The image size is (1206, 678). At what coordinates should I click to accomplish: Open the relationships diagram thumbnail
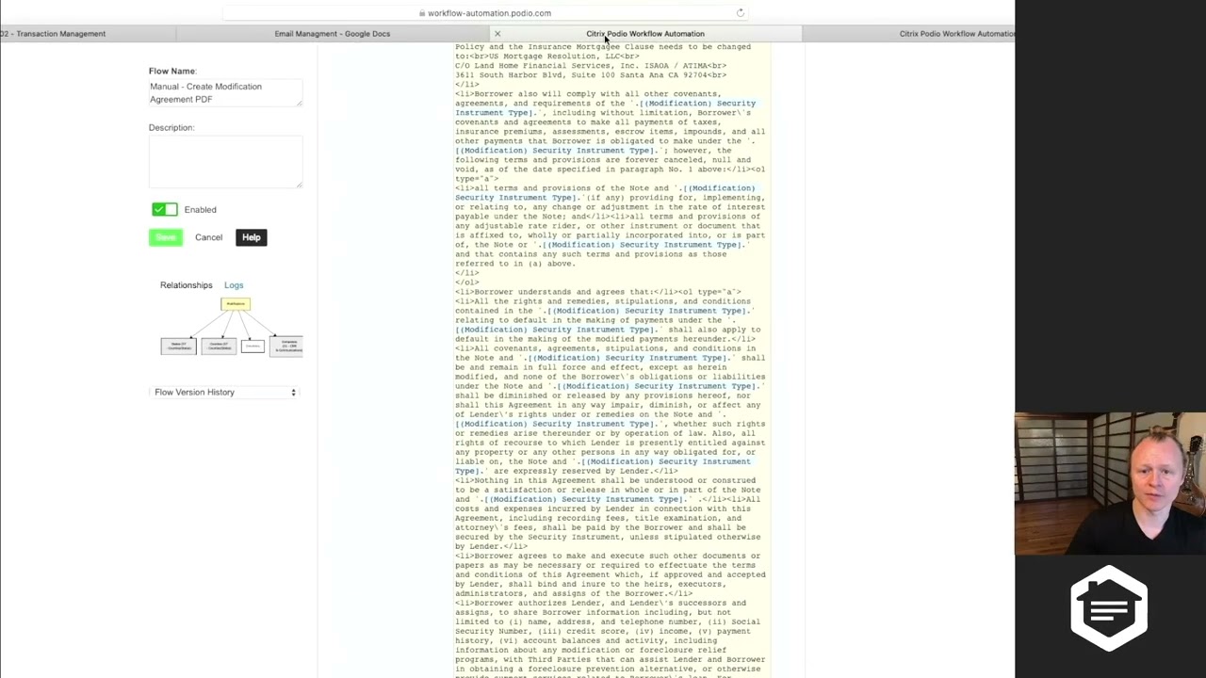pos(231,327)
